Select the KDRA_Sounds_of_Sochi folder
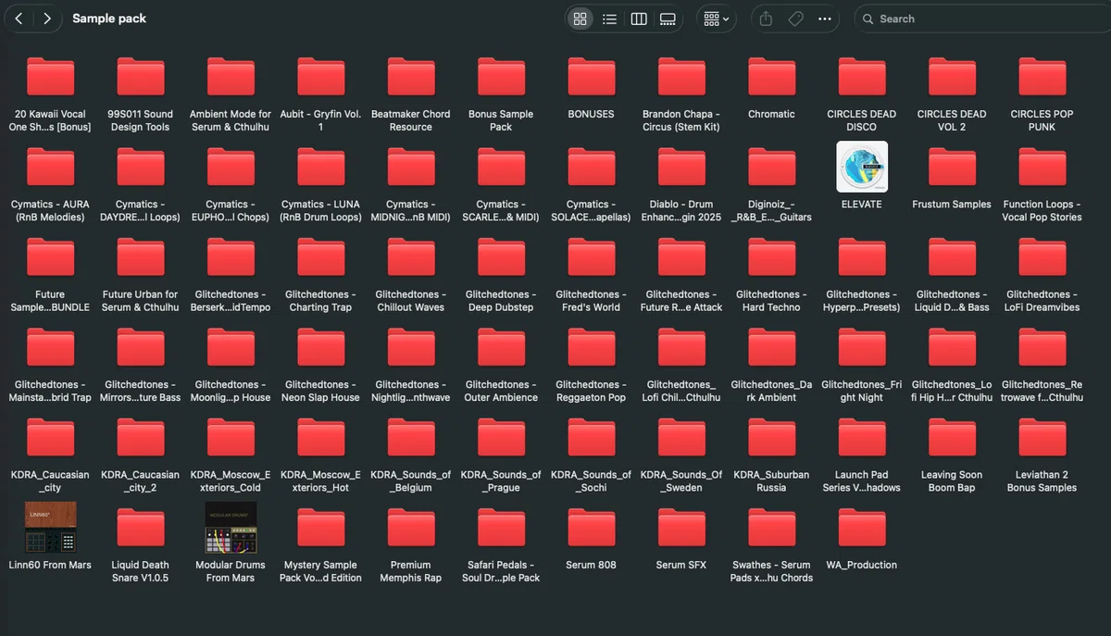The height and width of the screenshot is (636, 1111). pyautogui.click(x=591, y=439)
